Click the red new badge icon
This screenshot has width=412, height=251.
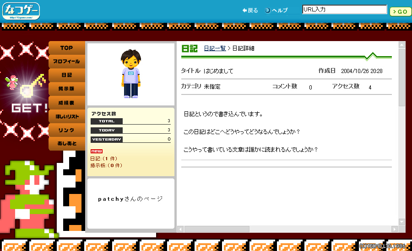point(97,152)
